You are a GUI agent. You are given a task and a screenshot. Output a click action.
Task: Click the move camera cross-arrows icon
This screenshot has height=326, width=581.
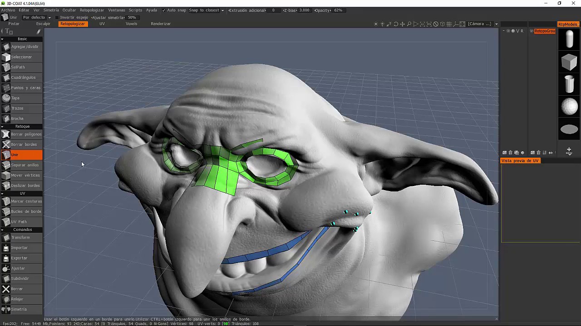(402, 24)
